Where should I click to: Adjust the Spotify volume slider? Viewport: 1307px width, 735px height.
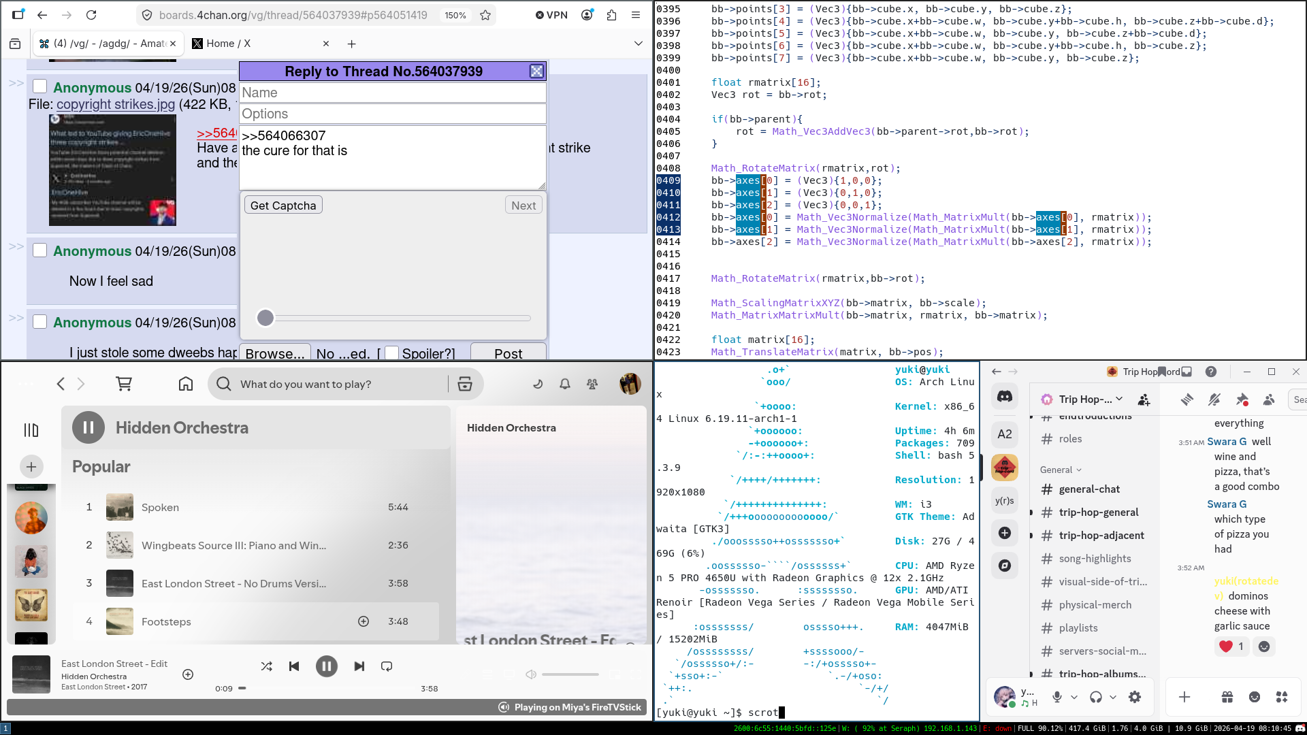(570, 674)
